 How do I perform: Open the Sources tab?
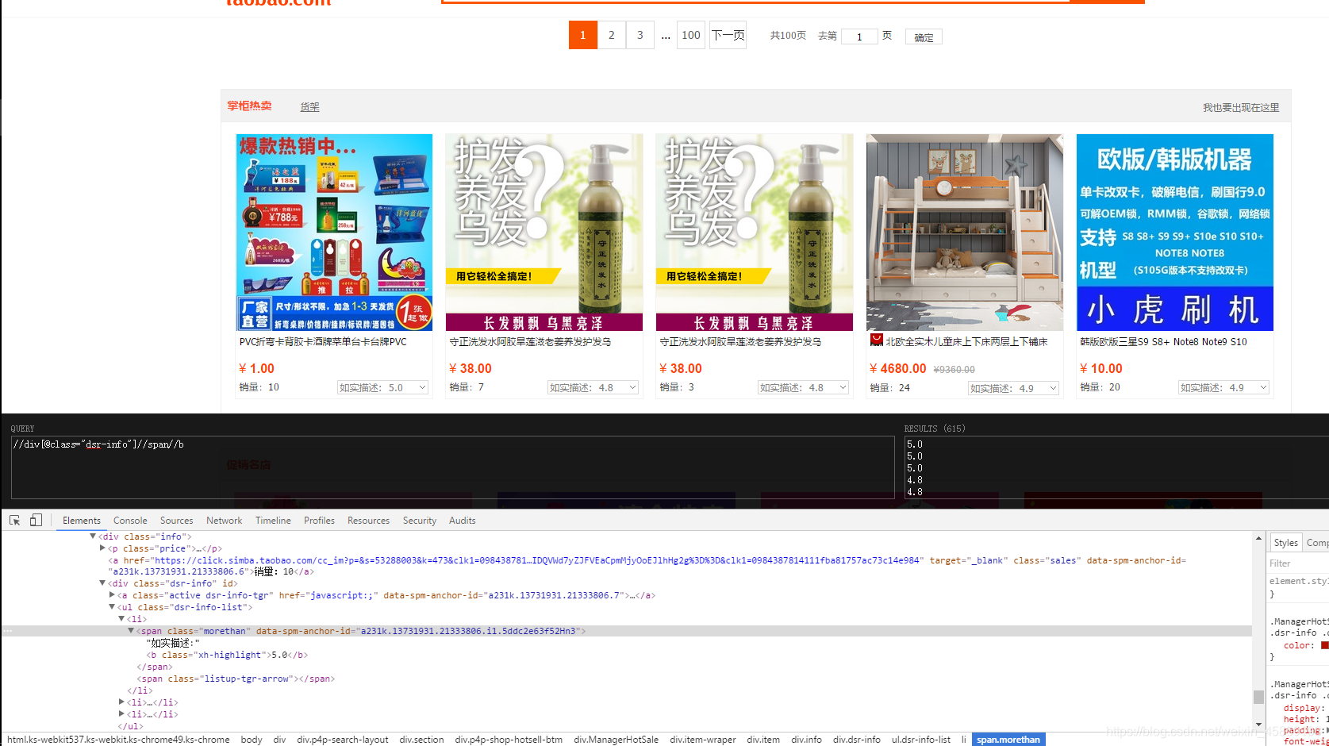(x=177, y=521)
